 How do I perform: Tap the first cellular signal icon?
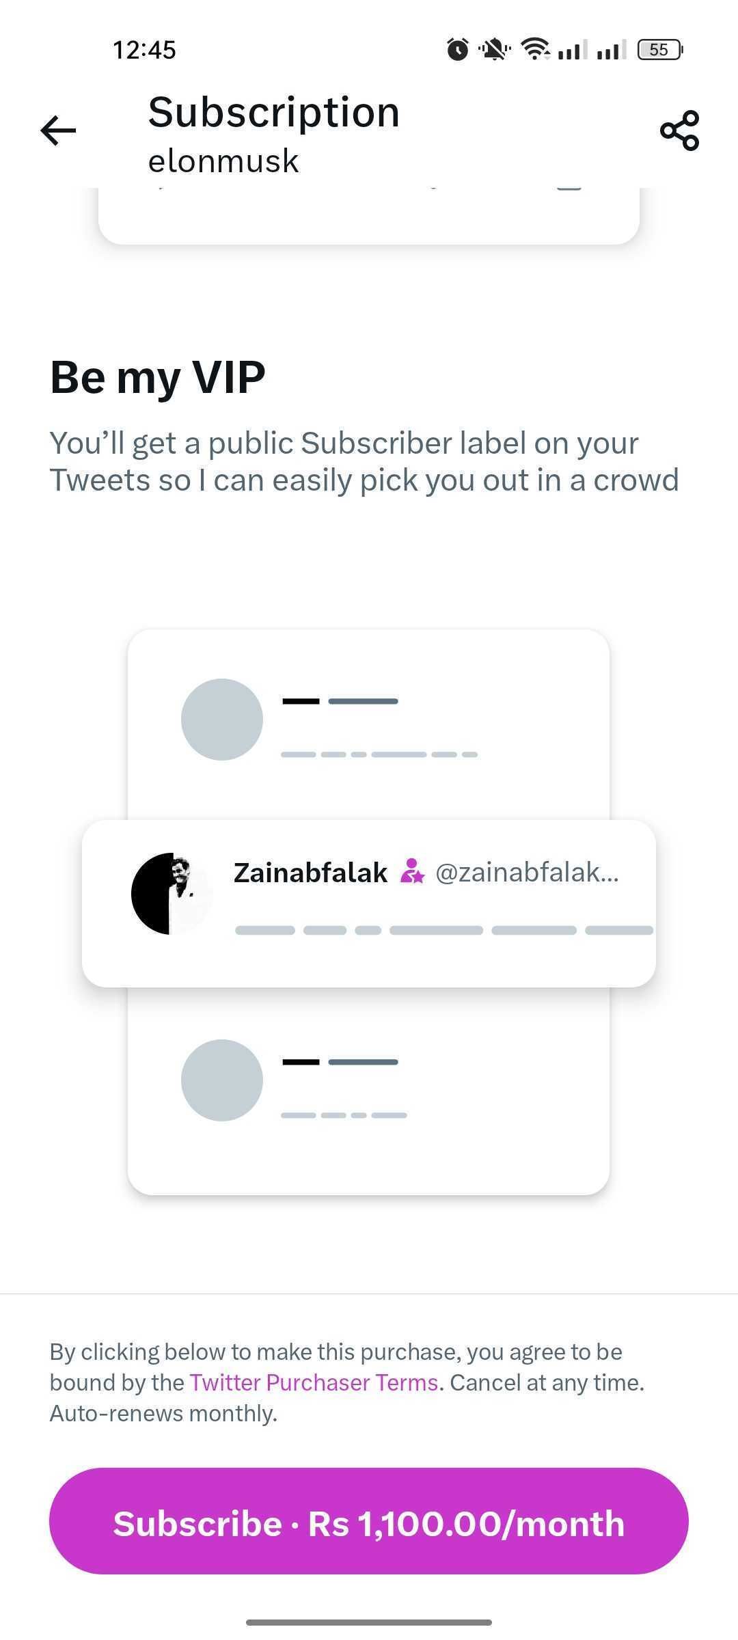[571, 49]
